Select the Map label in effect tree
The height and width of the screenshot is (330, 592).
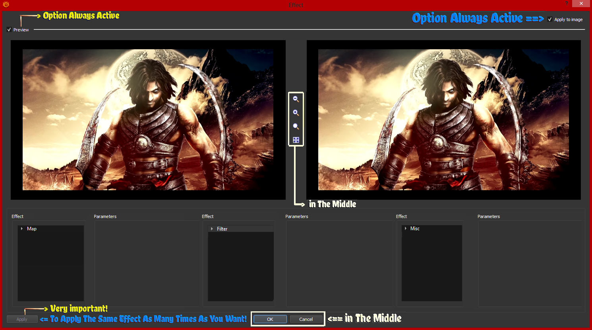coord(32,229)
